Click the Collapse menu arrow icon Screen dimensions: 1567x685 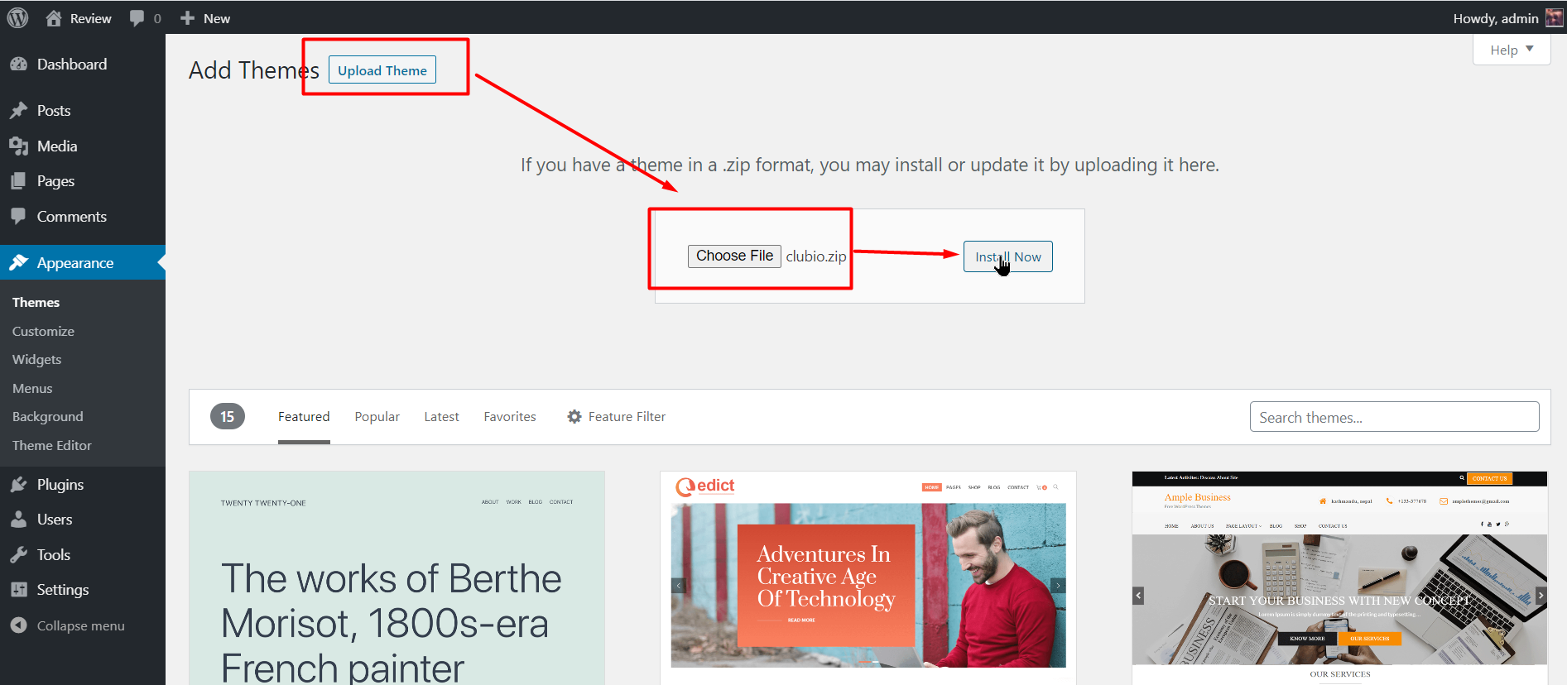(19, 626)
